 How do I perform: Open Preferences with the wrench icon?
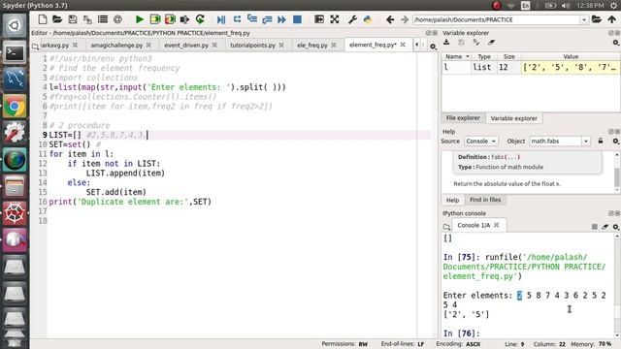(x=352, y=19)
